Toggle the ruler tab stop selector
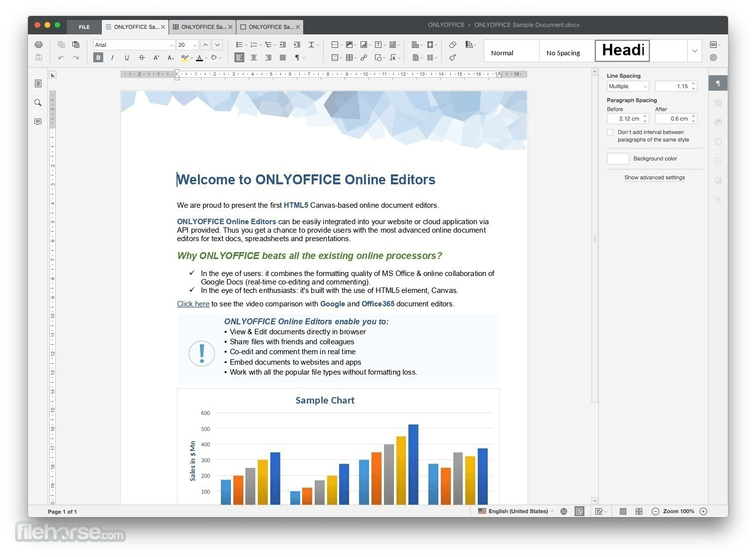The width and height of the screenshot is (756, 557). (x=52, y=75)
